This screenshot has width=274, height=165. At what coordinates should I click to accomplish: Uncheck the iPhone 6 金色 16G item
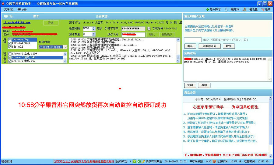pyautogui.click(x=10, y=61)
